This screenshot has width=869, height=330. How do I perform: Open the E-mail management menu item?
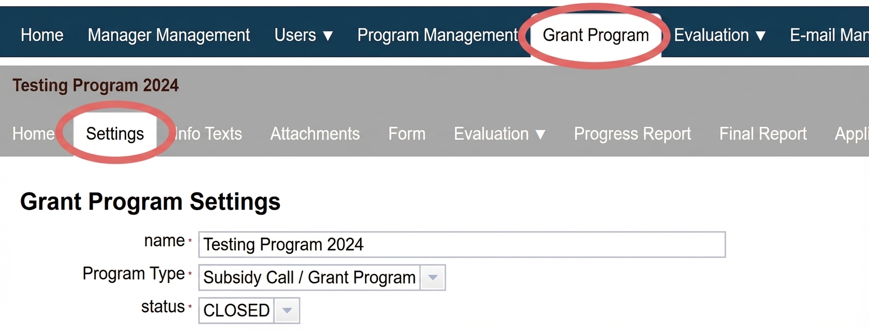829,35
